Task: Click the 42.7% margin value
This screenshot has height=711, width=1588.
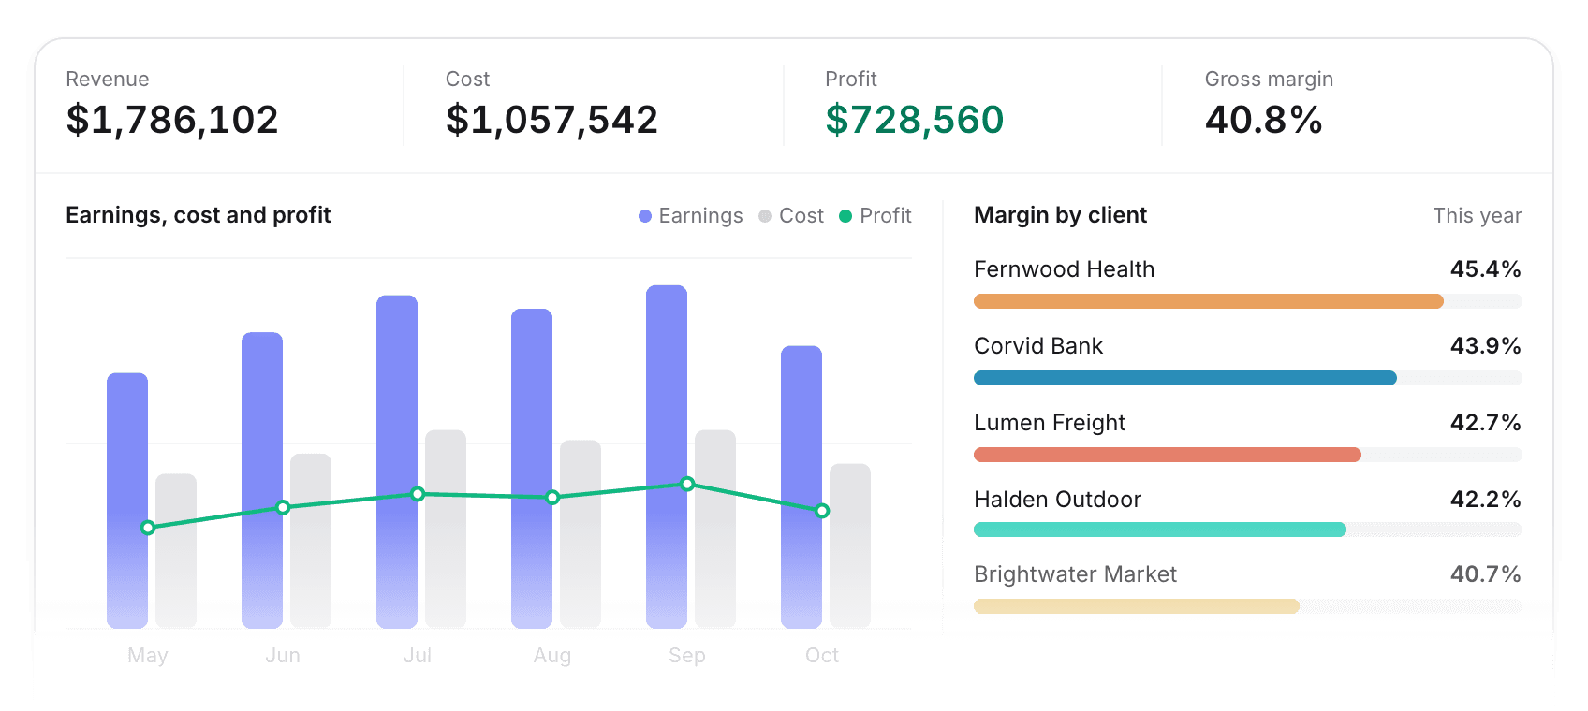Action: click(1486, 423)
